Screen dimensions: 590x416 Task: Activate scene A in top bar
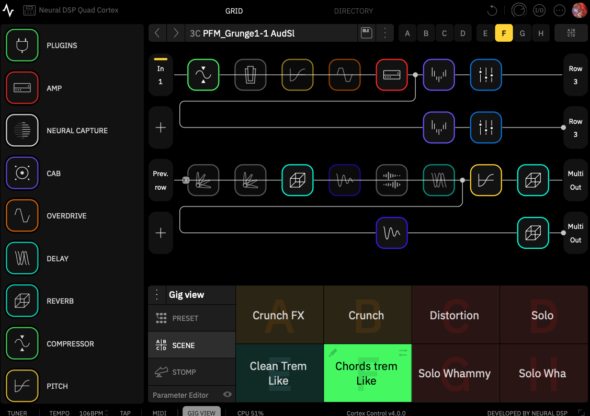pos(407,33)
